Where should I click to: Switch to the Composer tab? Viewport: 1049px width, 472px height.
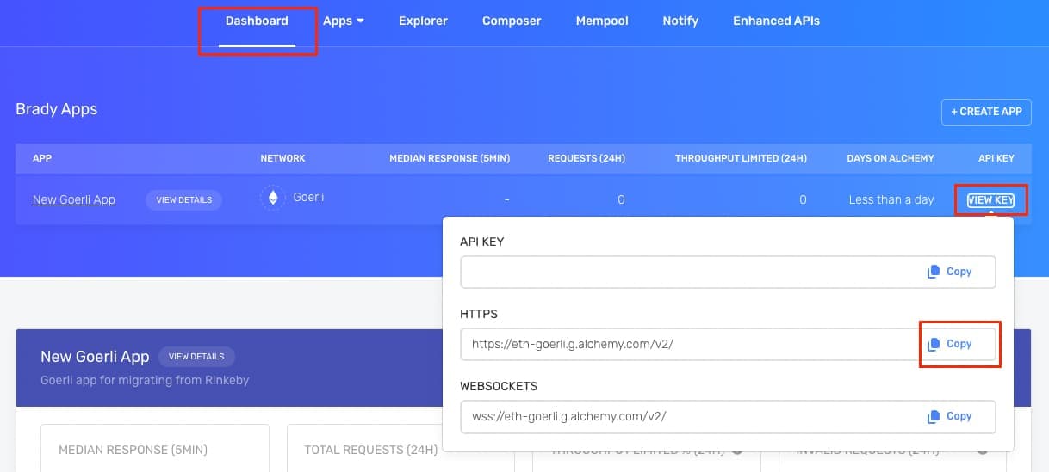512,21
